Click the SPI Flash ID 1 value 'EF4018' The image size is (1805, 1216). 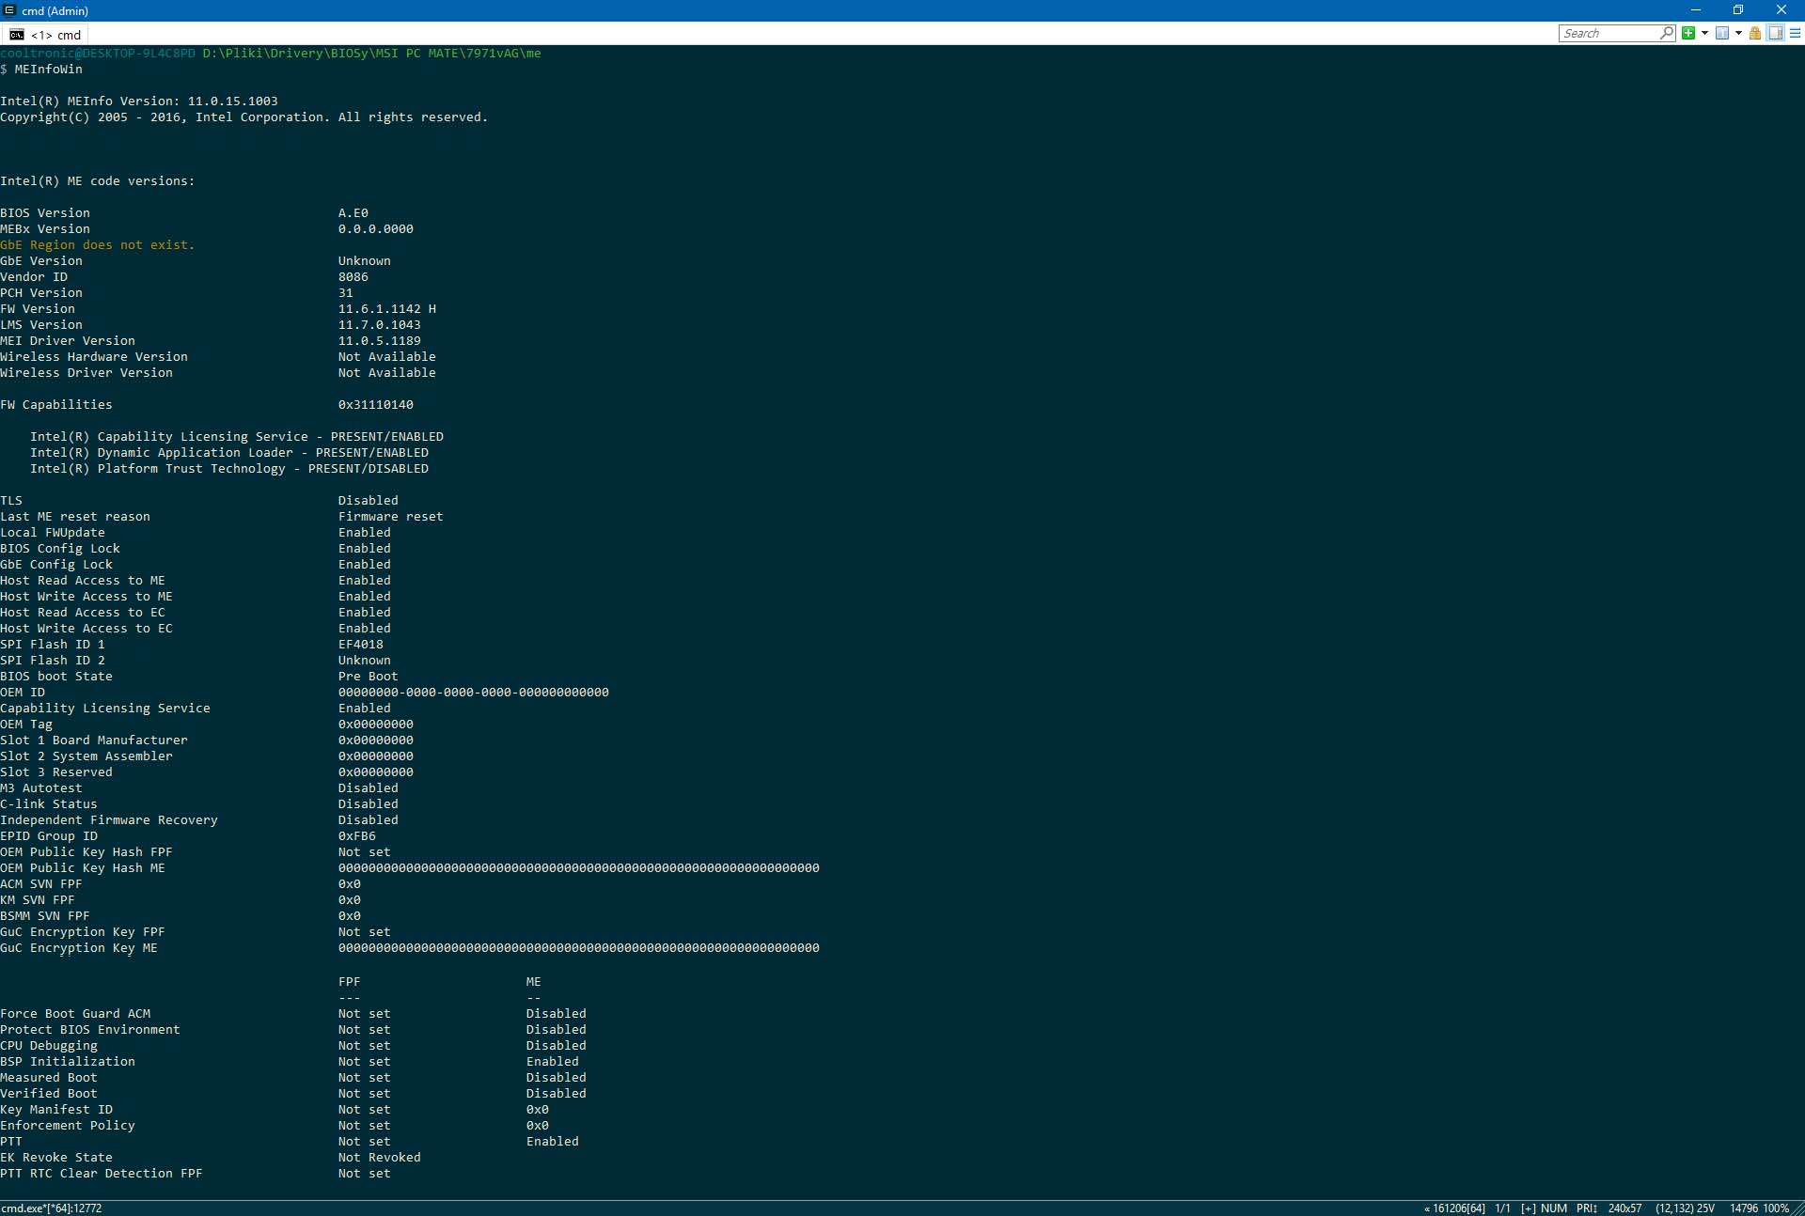pos(361,645)
